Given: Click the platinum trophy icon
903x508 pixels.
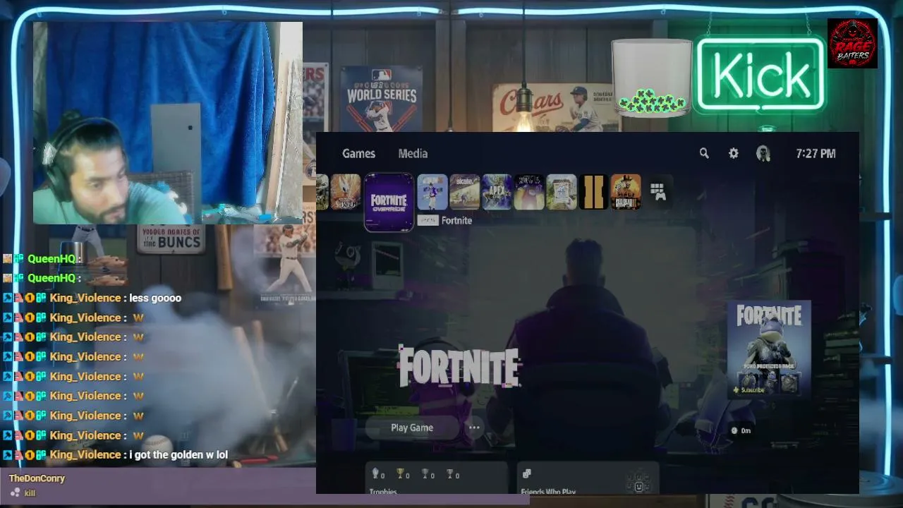Looking at the screenshot, I should coord(375,474).
